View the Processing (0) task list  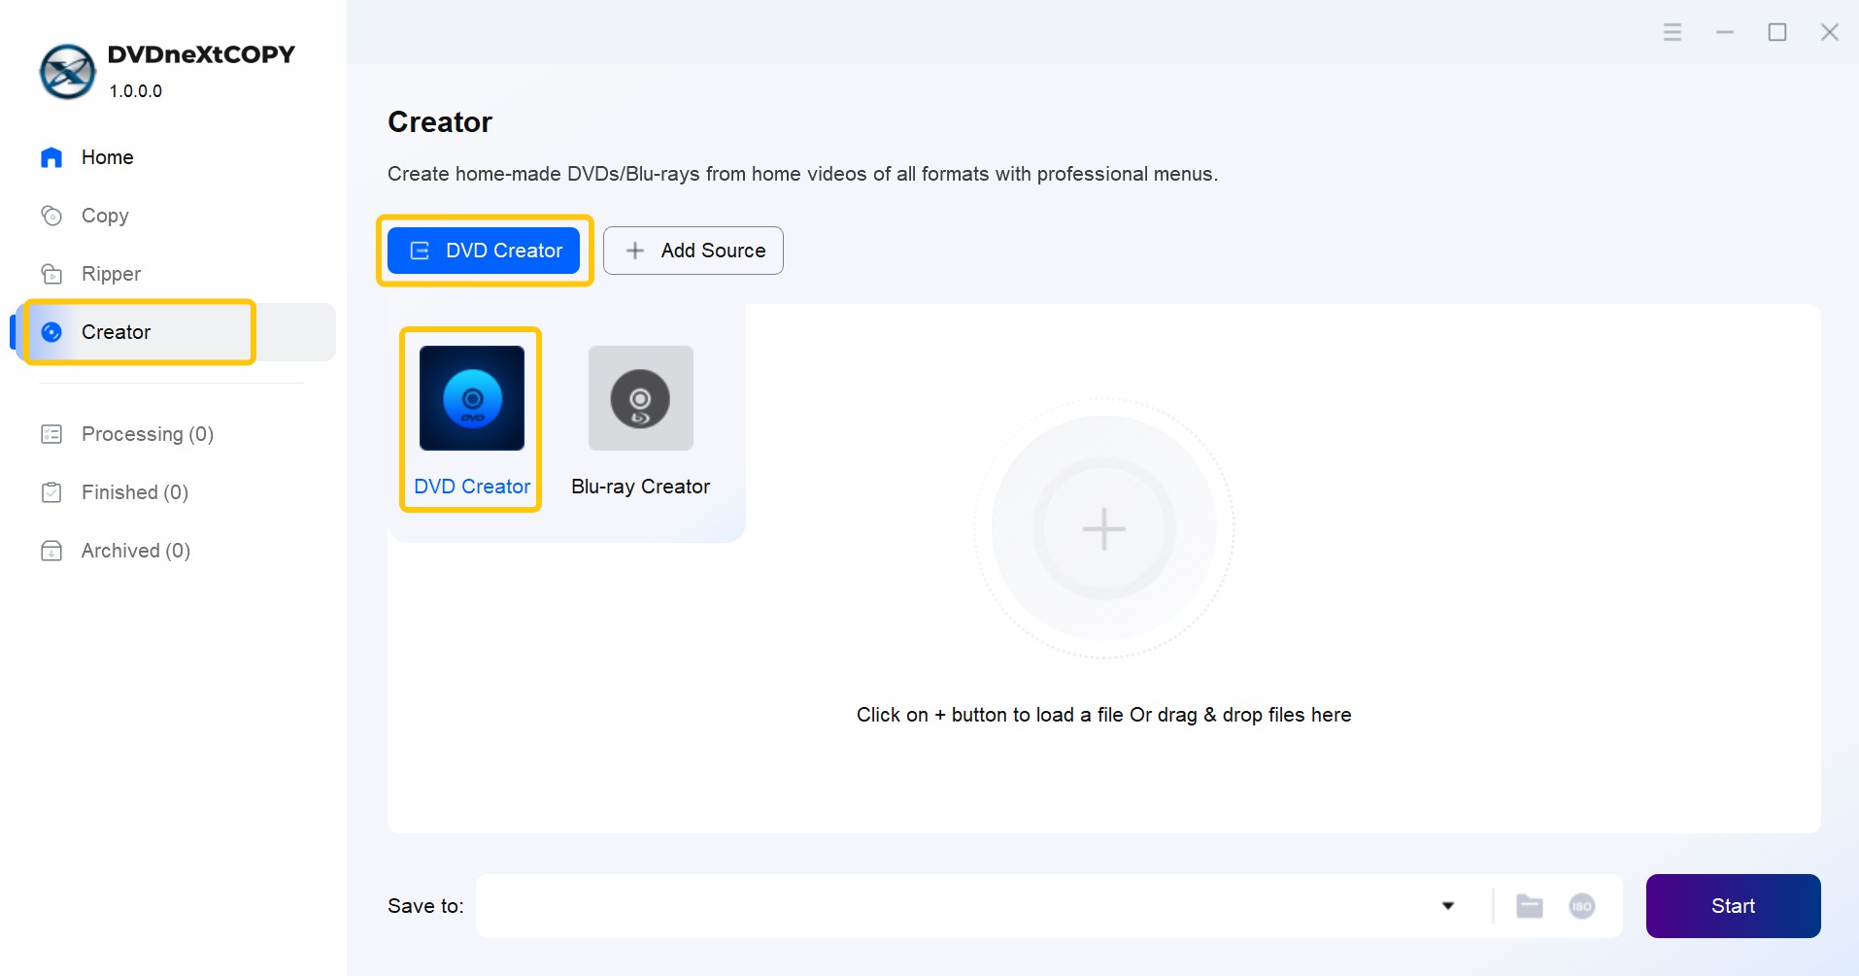126,434
